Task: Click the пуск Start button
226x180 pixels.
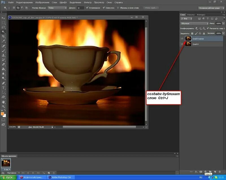Action: pos(8,177)
